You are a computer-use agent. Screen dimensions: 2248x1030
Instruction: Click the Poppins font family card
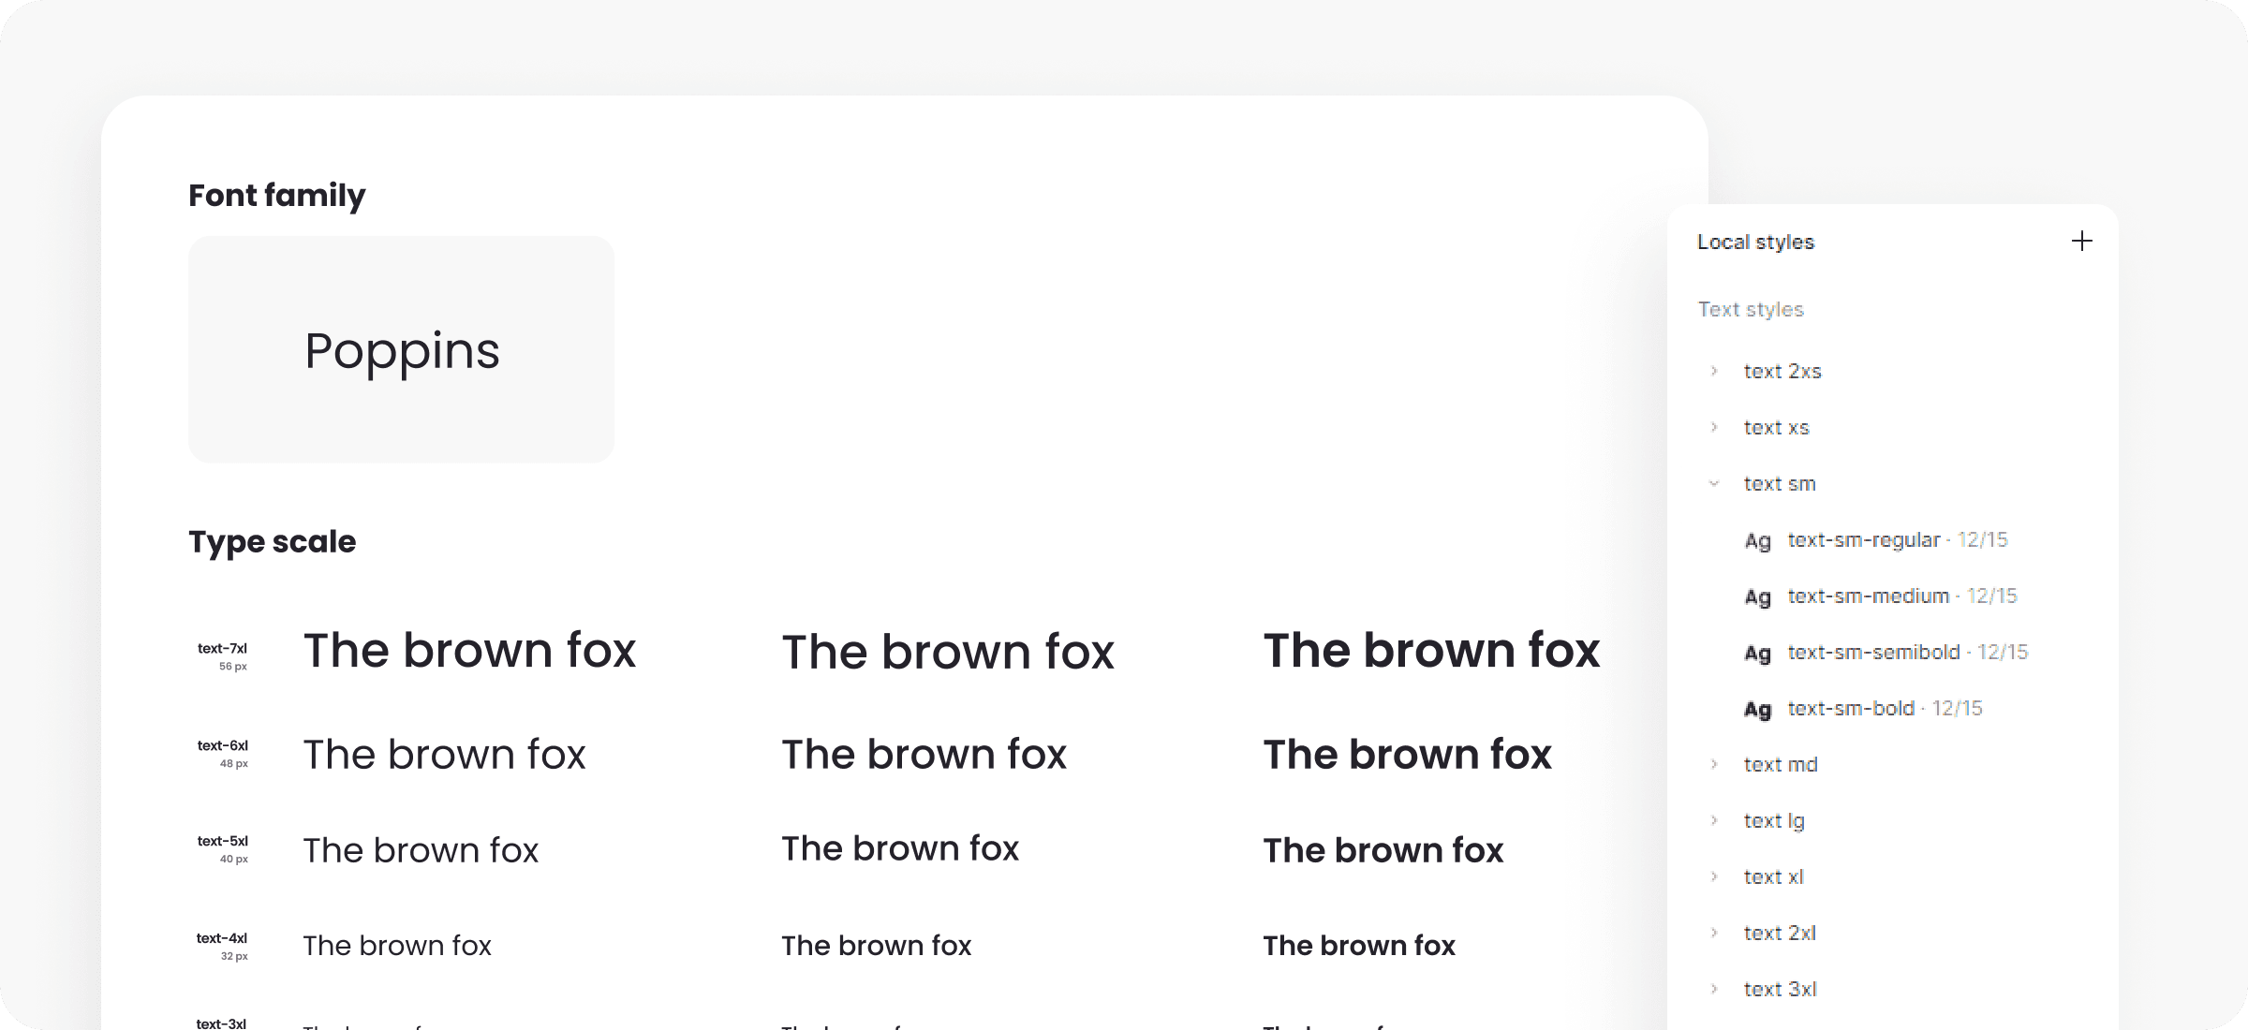click(401, 349)
